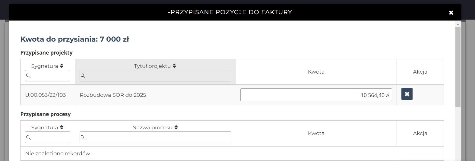
Task: Click the Rozbudowa SOR do 2025 title cell
Action: click(x=113, y=95)
